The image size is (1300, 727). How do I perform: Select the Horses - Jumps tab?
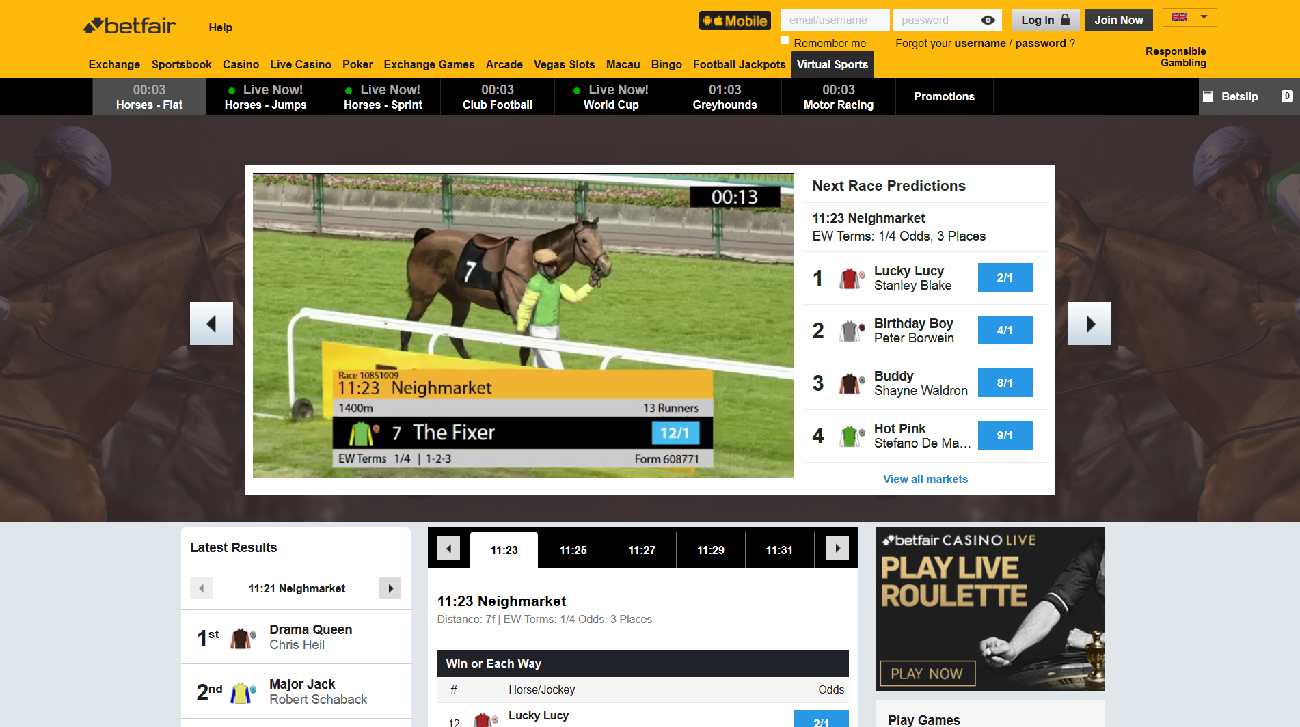265,97
